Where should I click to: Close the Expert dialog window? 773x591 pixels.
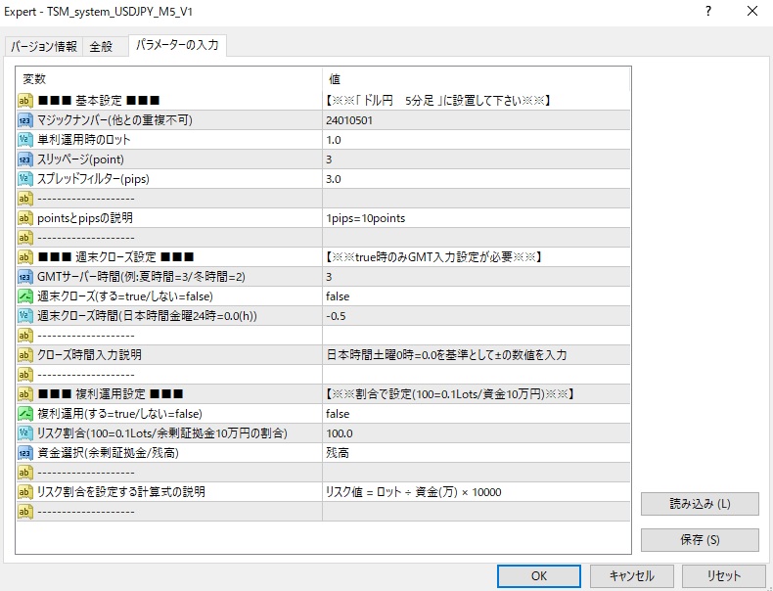tap(752, 12)
